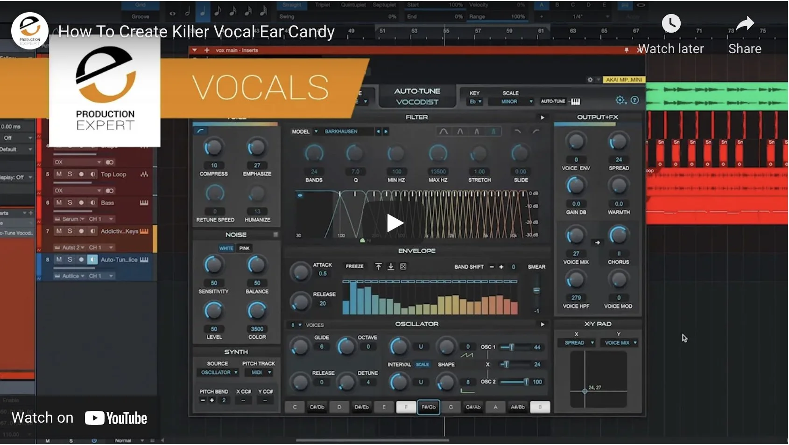Click the SMEAR vertical slider handle
The width and height of the screenshot is (789, 445).
(x=536, y=291)
